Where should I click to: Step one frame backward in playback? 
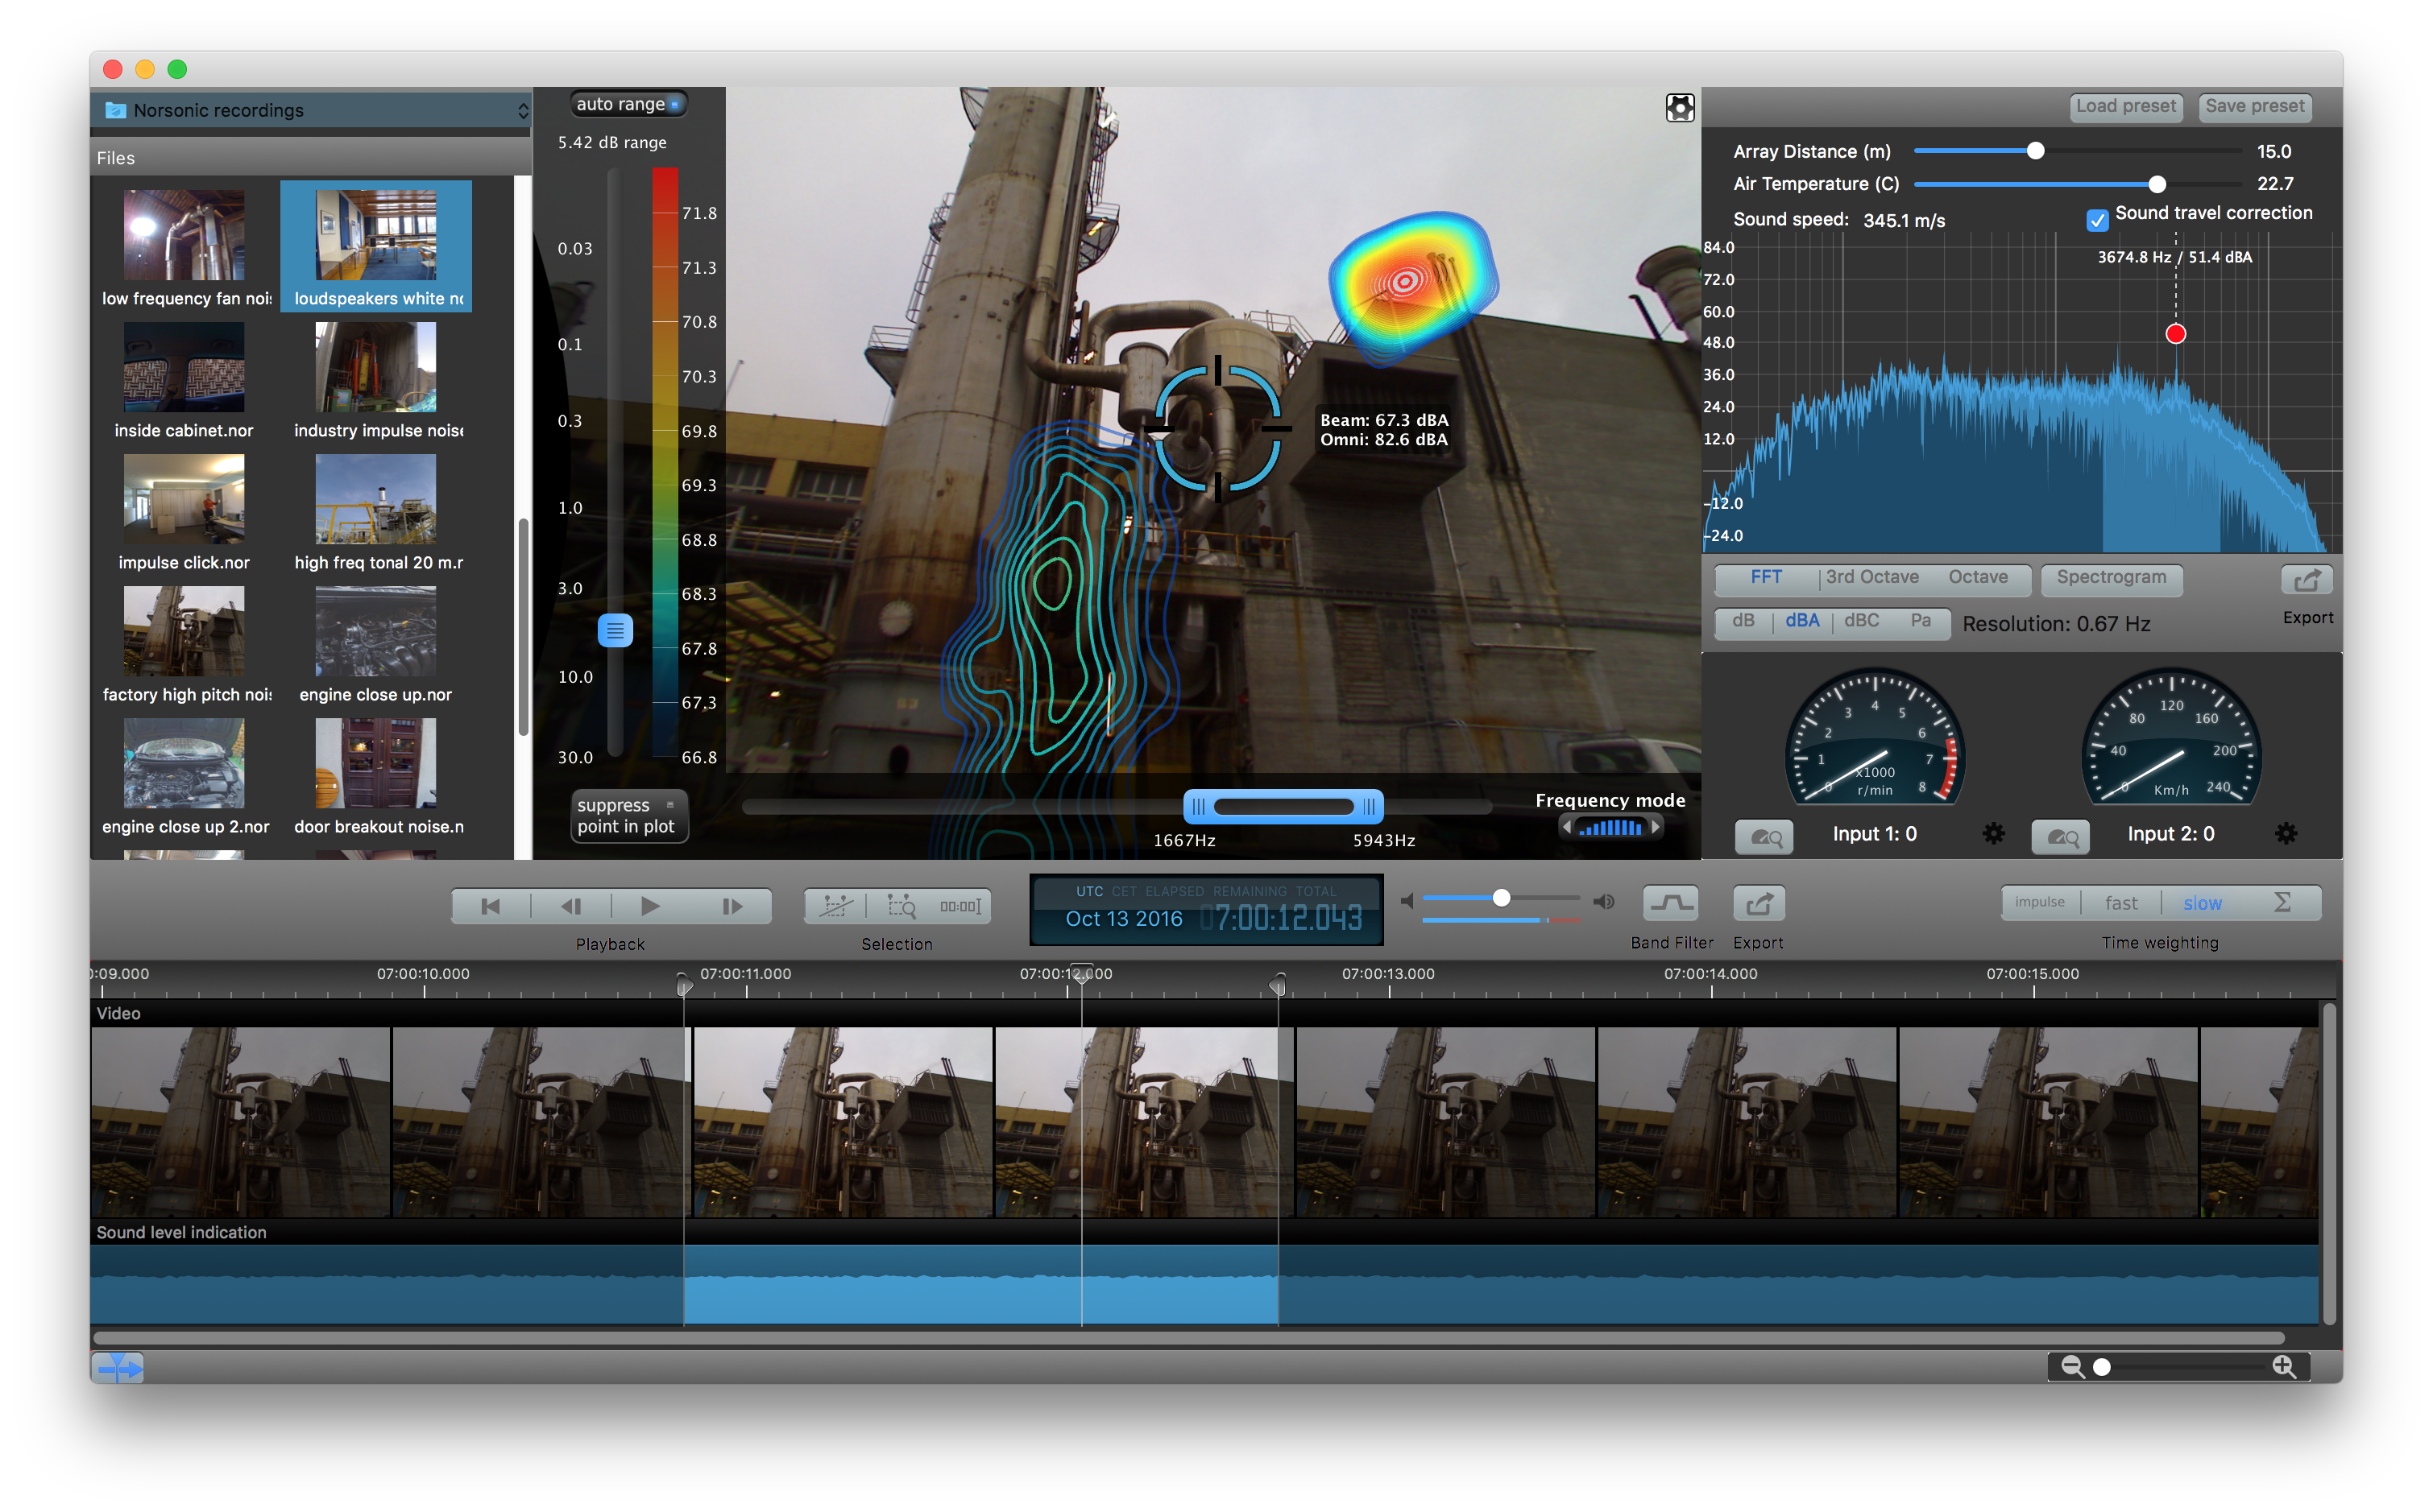click(570, 906)
